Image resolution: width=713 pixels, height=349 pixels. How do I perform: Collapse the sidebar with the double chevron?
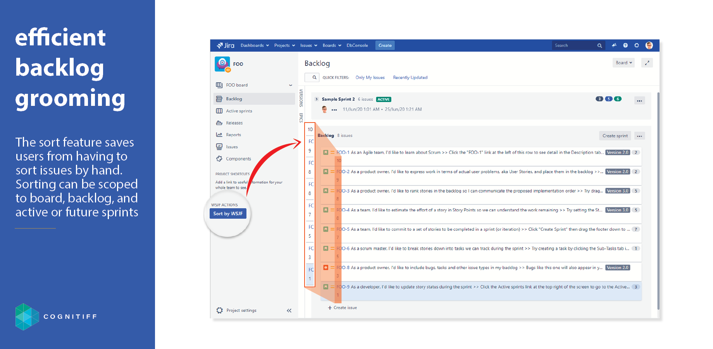pos(289,311)
